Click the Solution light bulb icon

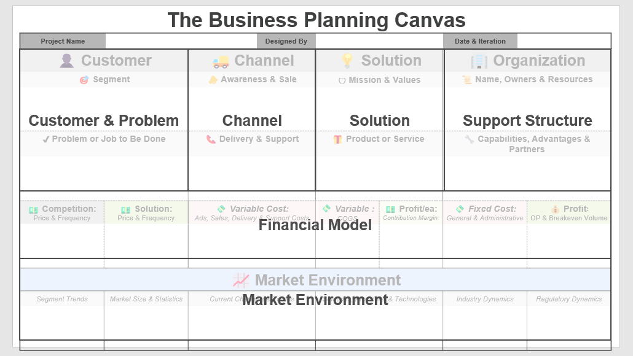coord(347,61)
